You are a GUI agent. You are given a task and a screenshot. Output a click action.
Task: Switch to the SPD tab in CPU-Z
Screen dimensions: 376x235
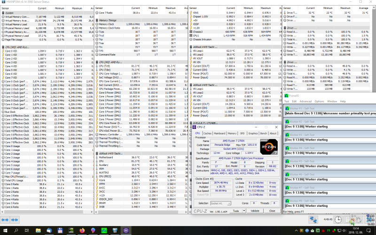pos(242,133)
